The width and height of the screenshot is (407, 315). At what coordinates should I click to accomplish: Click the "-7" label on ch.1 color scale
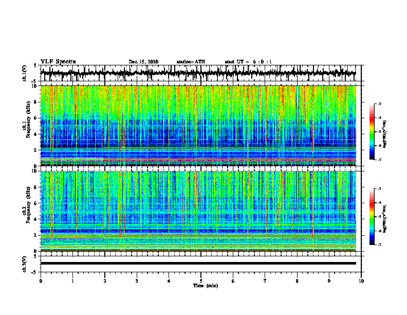click(379, 160)
